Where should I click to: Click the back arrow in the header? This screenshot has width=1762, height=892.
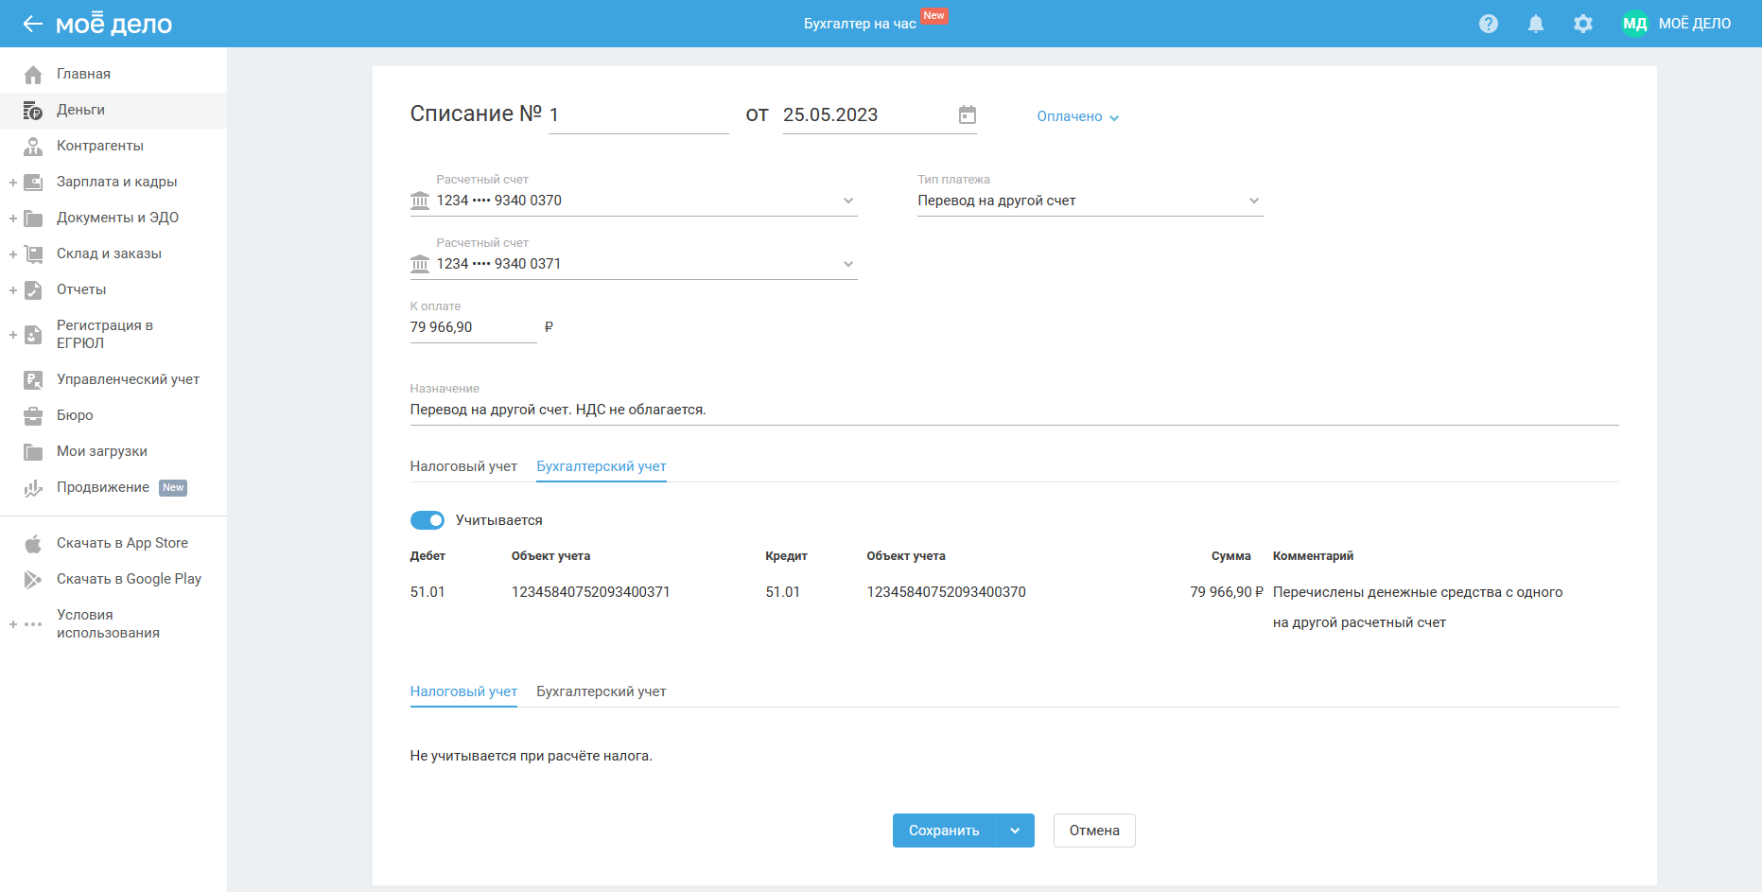[32, 24]
